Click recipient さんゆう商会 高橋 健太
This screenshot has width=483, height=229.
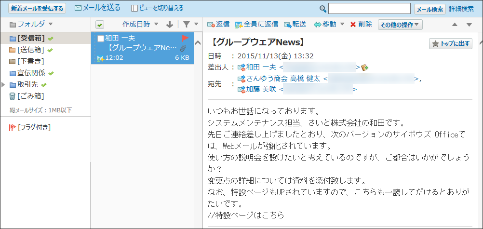click(x=283, y=79)
